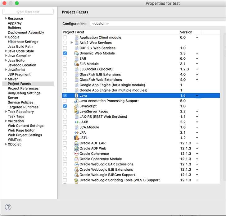Uncheck the Dynamic Web Module facet
Viewport: 226px width, 216px height.
coord(65,53)
